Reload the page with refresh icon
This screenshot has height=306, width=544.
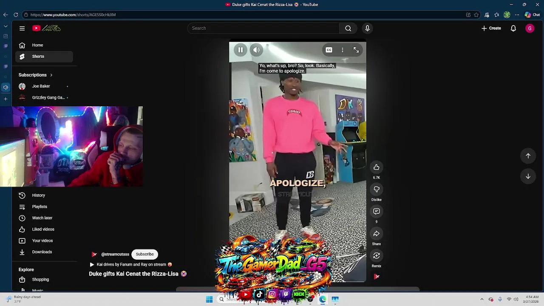[x=16, y=15]
